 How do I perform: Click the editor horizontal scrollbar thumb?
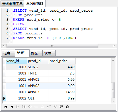(52, 46)
